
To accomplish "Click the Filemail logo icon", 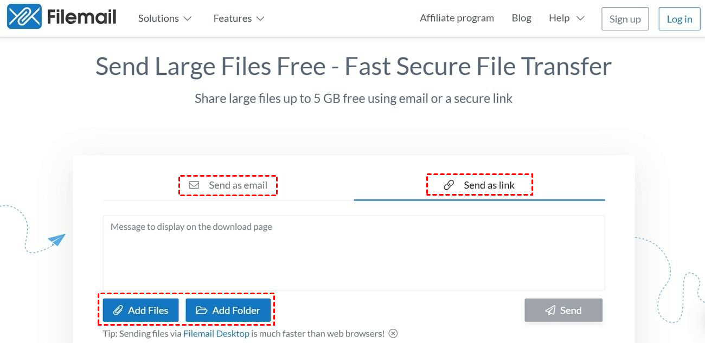I will click(x=24, y=17).
